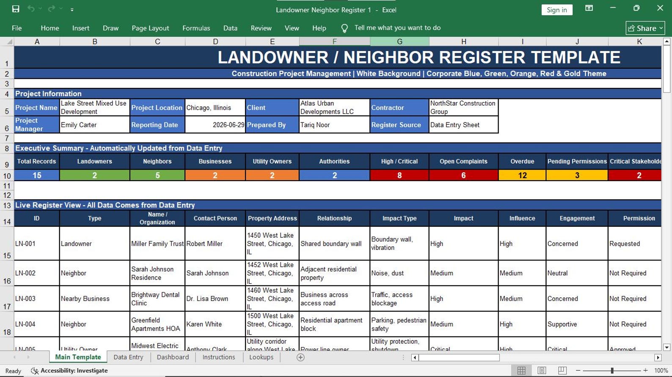This screenshot has width=672, height=377.
Task: Click the zoom out minus icon
Action: tap(578, 370)
